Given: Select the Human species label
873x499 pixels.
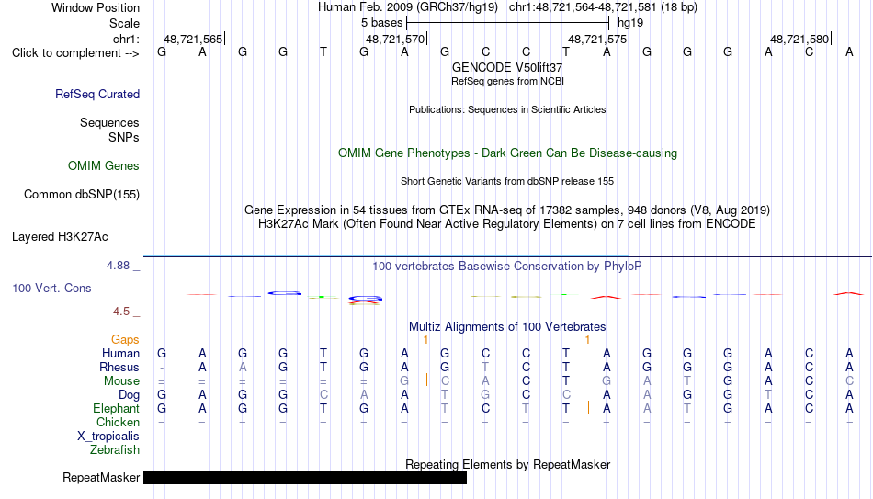Looking at the screenshot, I should tap(120, 354).
